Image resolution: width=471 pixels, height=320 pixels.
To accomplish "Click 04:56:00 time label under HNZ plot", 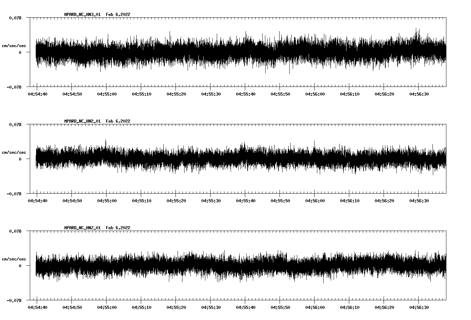I will 315,308.
